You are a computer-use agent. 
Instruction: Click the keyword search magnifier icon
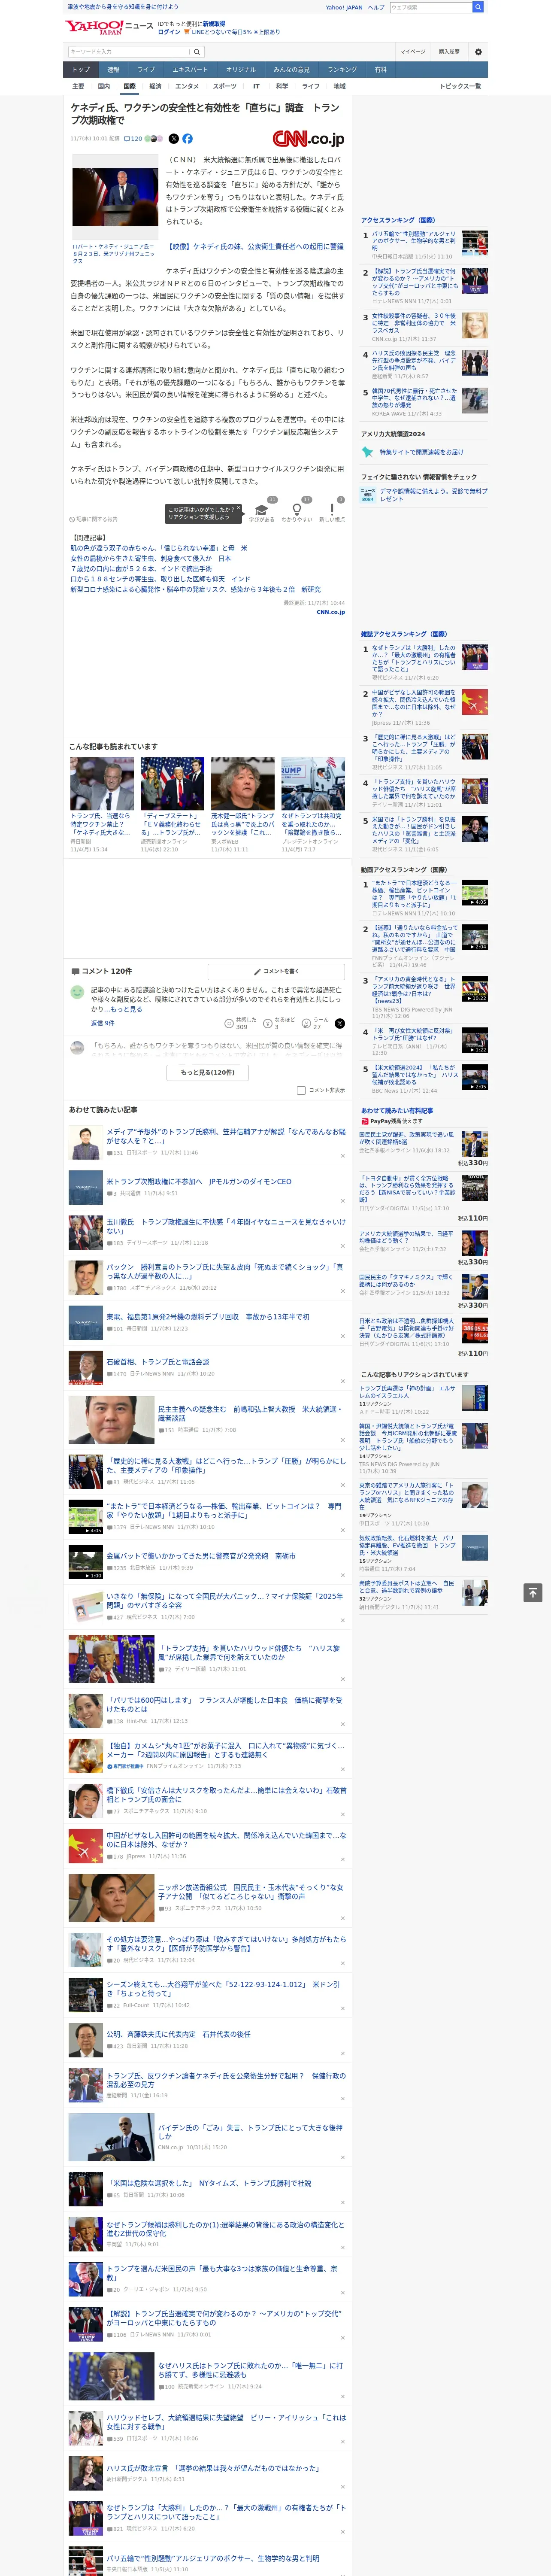[x=196, y=51]
